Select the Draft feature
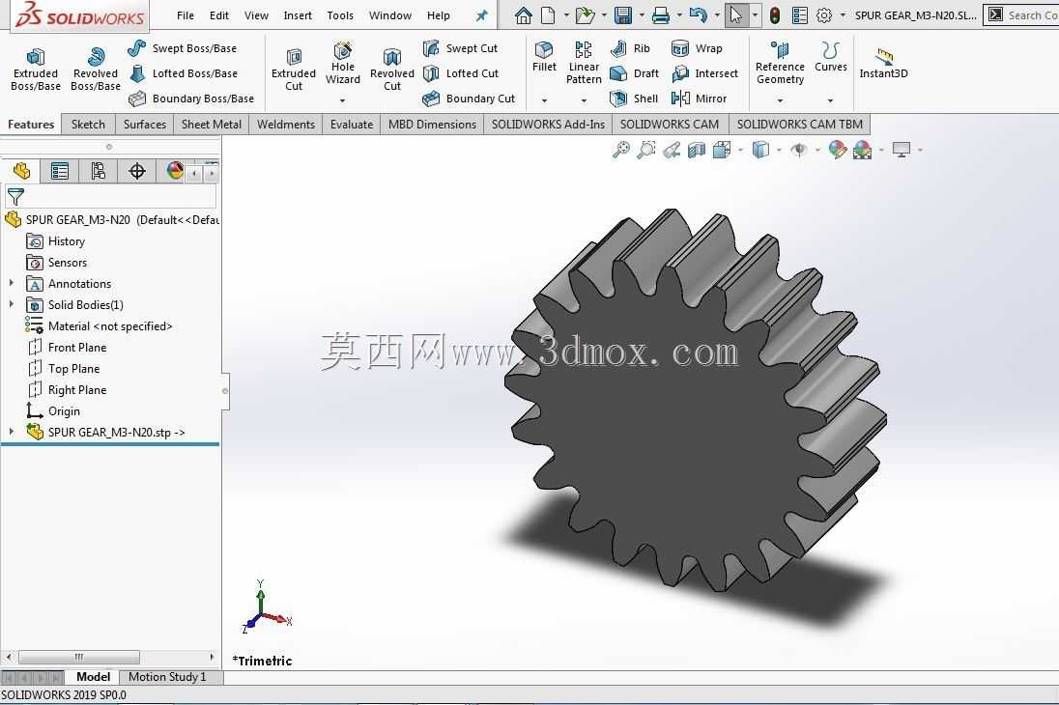The height and width of the screenshot is (705, 1059). 634,73
